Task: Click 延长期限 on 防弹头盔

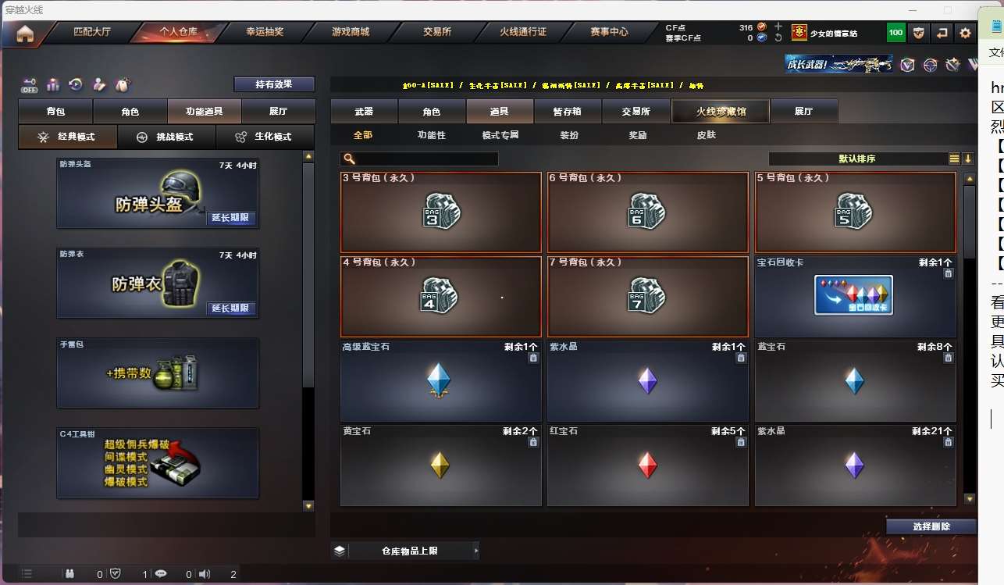Action: 232,218
